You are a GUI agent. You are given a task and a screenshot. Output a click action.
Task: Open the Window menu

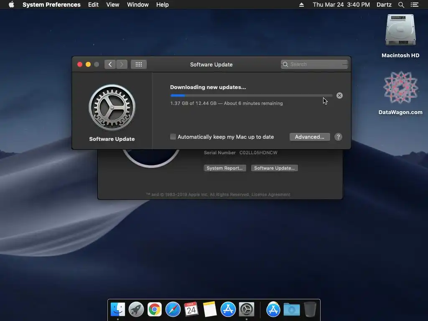pos(138,5)
